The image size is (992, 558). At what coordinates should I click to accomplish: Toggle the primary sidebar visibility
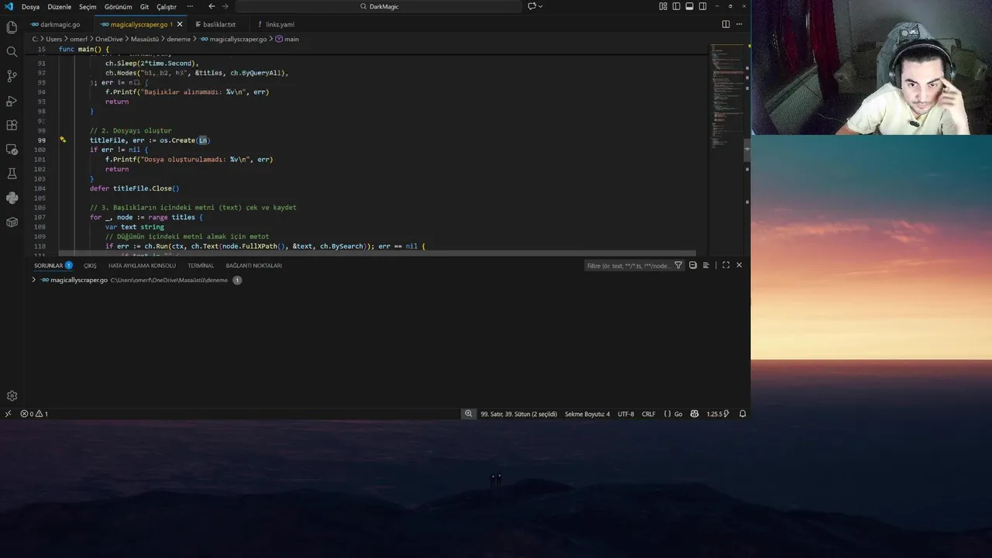pos(677,6)
